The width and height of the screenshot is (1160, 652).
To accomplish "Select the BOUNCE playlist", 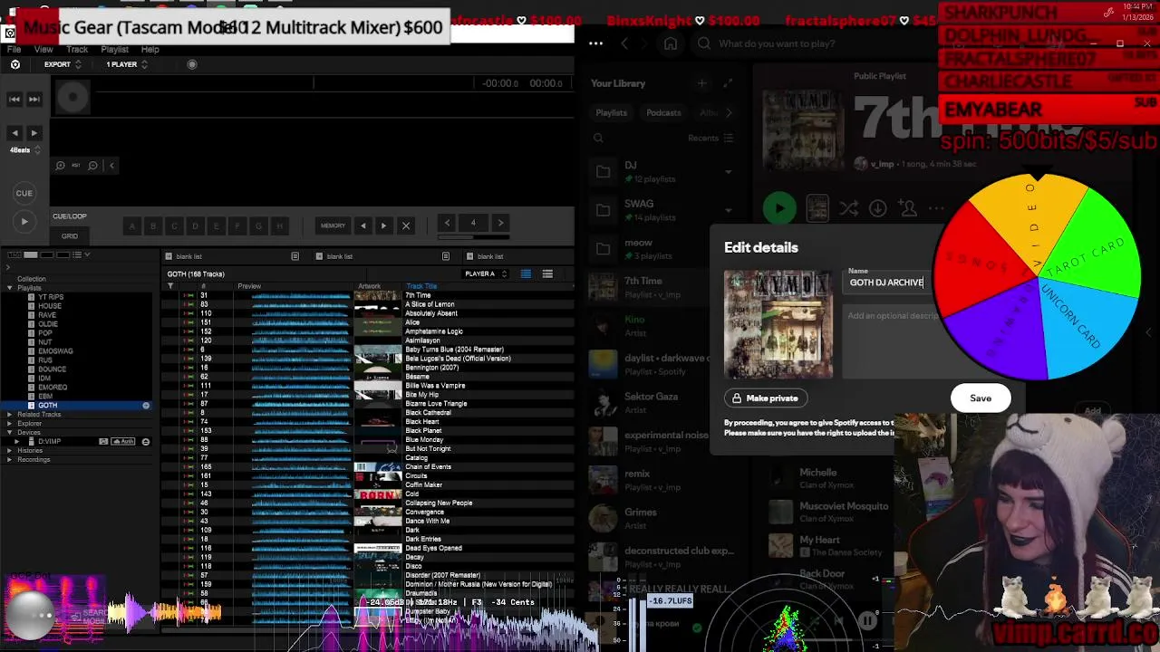I will (x=52, y=369).
